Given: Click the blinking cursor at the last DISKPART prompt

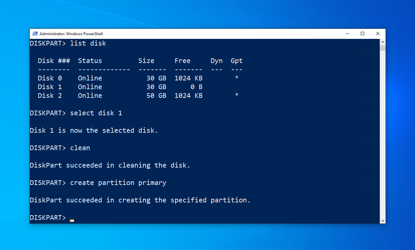Looking at the screenshot, I should (72, 220).
